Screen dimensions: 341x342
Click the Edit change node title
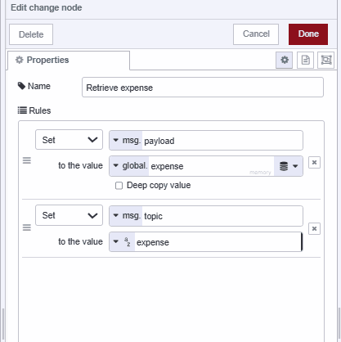(x=47, y=7)
